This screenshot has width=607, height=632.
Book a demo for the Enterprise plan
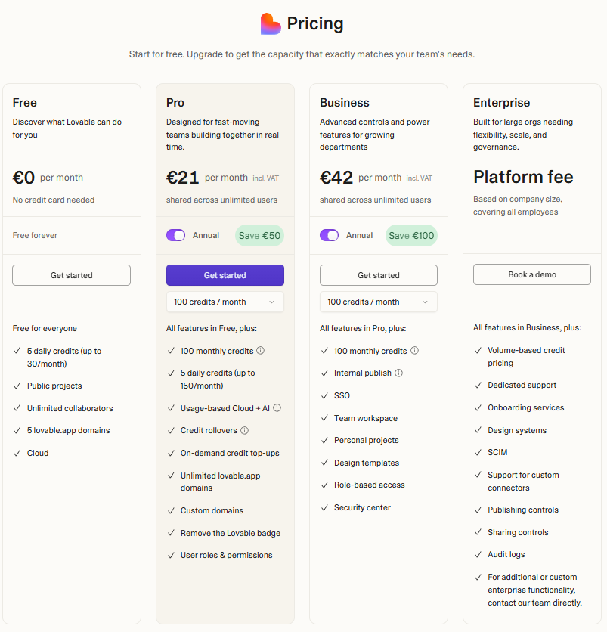[531, 274]
